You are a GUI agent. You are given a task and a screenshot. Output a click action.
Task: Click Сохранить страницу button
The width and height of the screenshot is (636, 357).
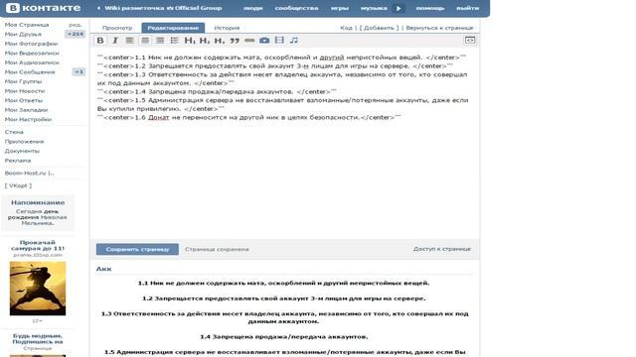tap(137, 249)
